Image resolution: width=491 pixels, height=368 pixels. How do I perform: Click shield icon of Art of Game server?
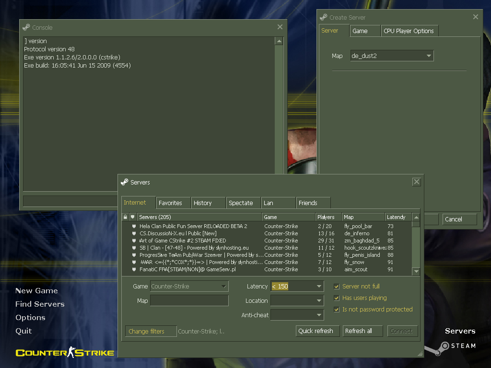(x=134, y=241)
